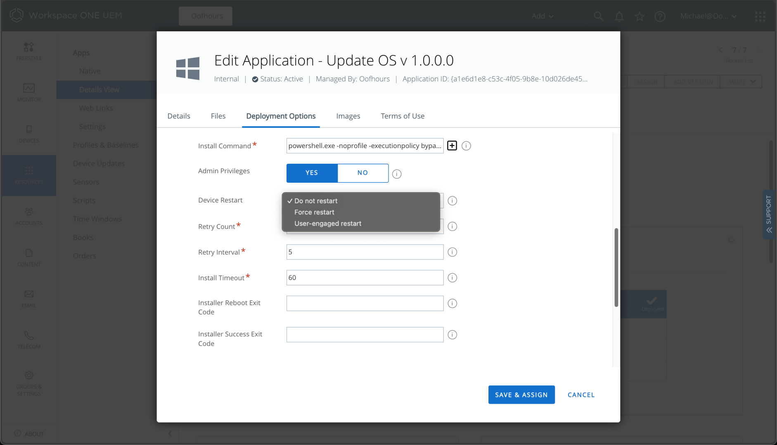The image size is (777, 445).
Task: Switch to the Files tab
Action: [218, 116]
